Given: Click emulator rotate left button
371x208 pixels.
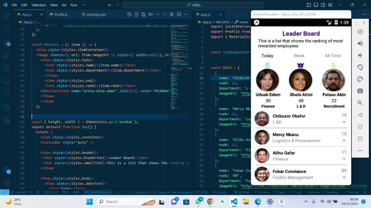Looking at the screenshot, I should click(x=360, y=67).
